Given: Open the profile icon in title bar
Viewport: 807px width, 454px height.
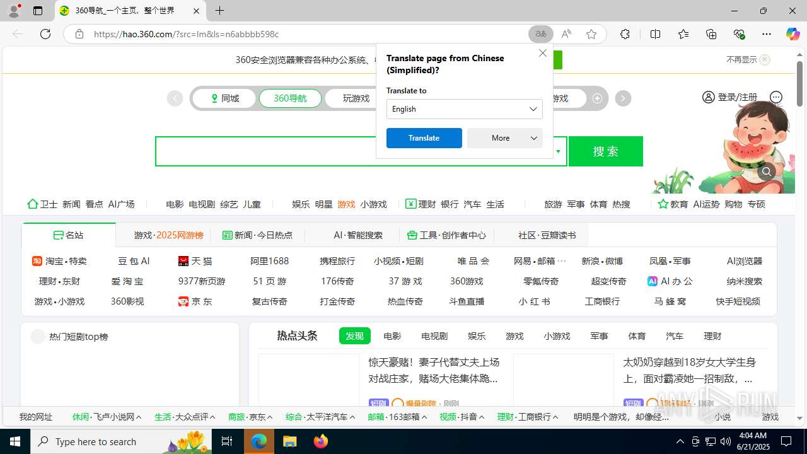Looking at the screenshot, I should click(x=13, y=11).
